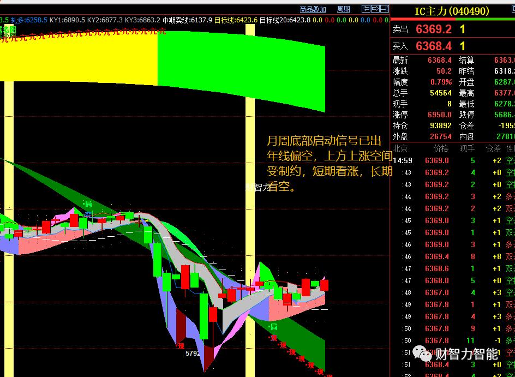Click the left arrow navigation icon
This screenshot has width=515, height=377.
[x=366, y=9]
